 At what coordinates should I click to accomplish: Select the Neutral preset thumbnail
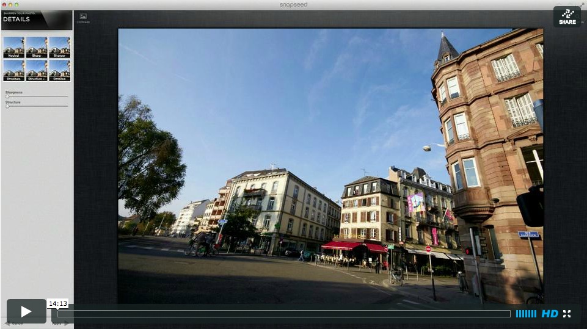click(x=13, y=48)
